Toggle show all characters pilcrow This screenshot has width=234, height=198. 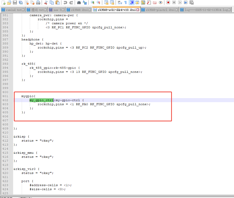[125, 3]
